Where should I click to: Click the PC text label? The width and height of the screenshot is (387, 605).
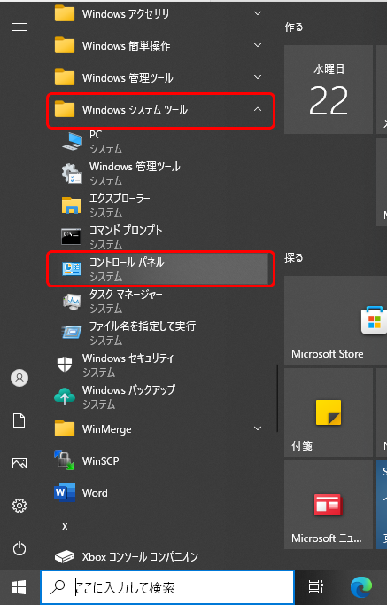(x=96, y=135)
